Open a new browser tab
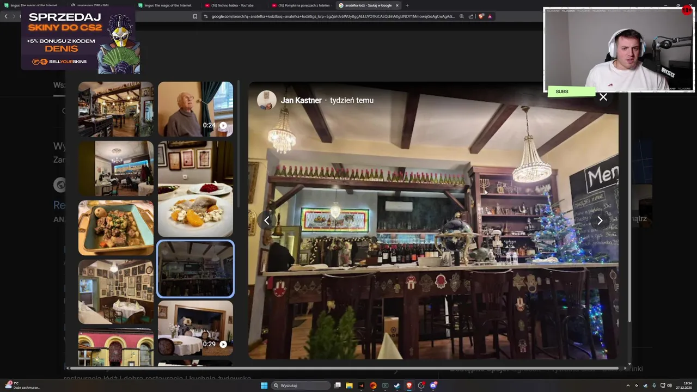Image resolution: width=697 pixels, height=392 pixels. pyautogui.click(x=407, y=5)
